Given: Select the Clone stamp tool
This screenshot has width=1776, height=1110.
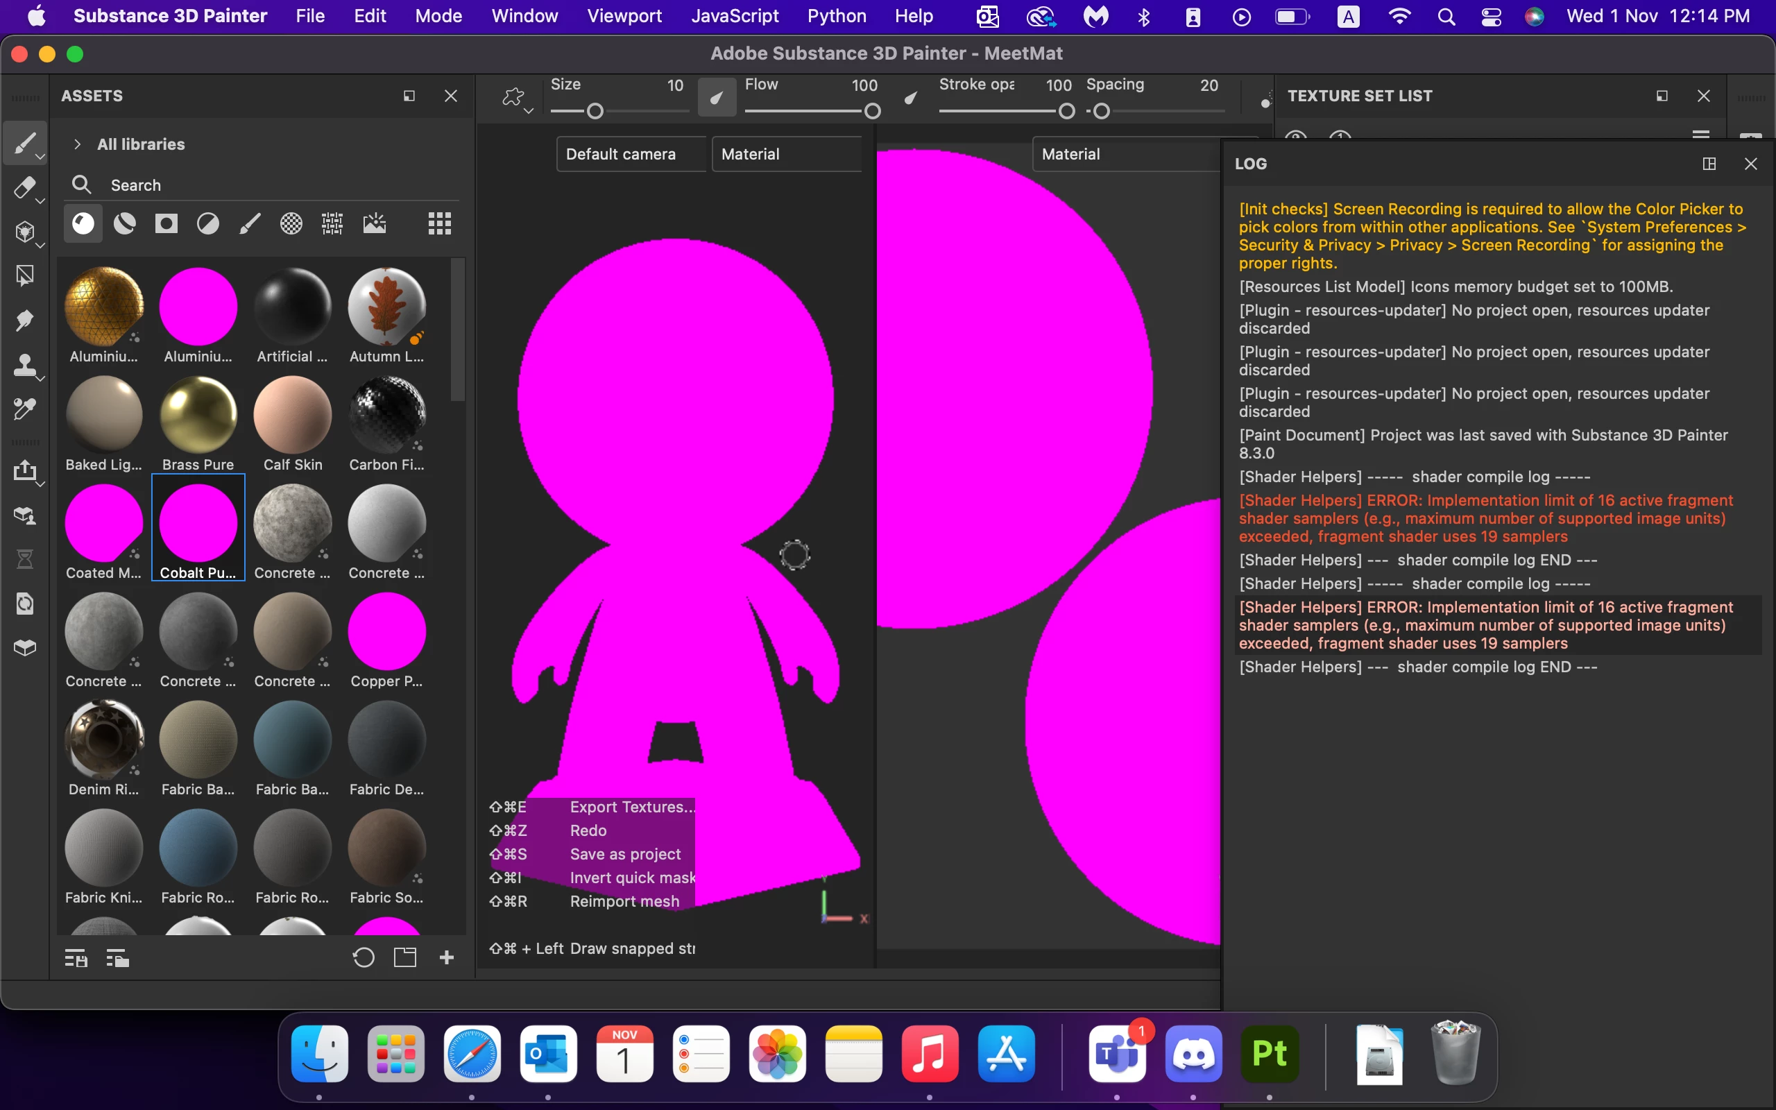Looking at the screenshot, I should [x=24, y=364].
